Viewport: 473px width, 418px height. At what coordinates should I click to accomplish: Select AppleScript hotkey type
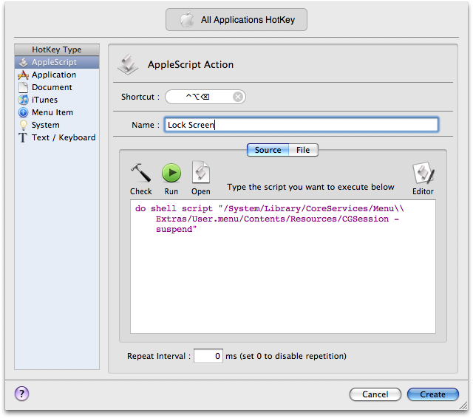[57, 62]
